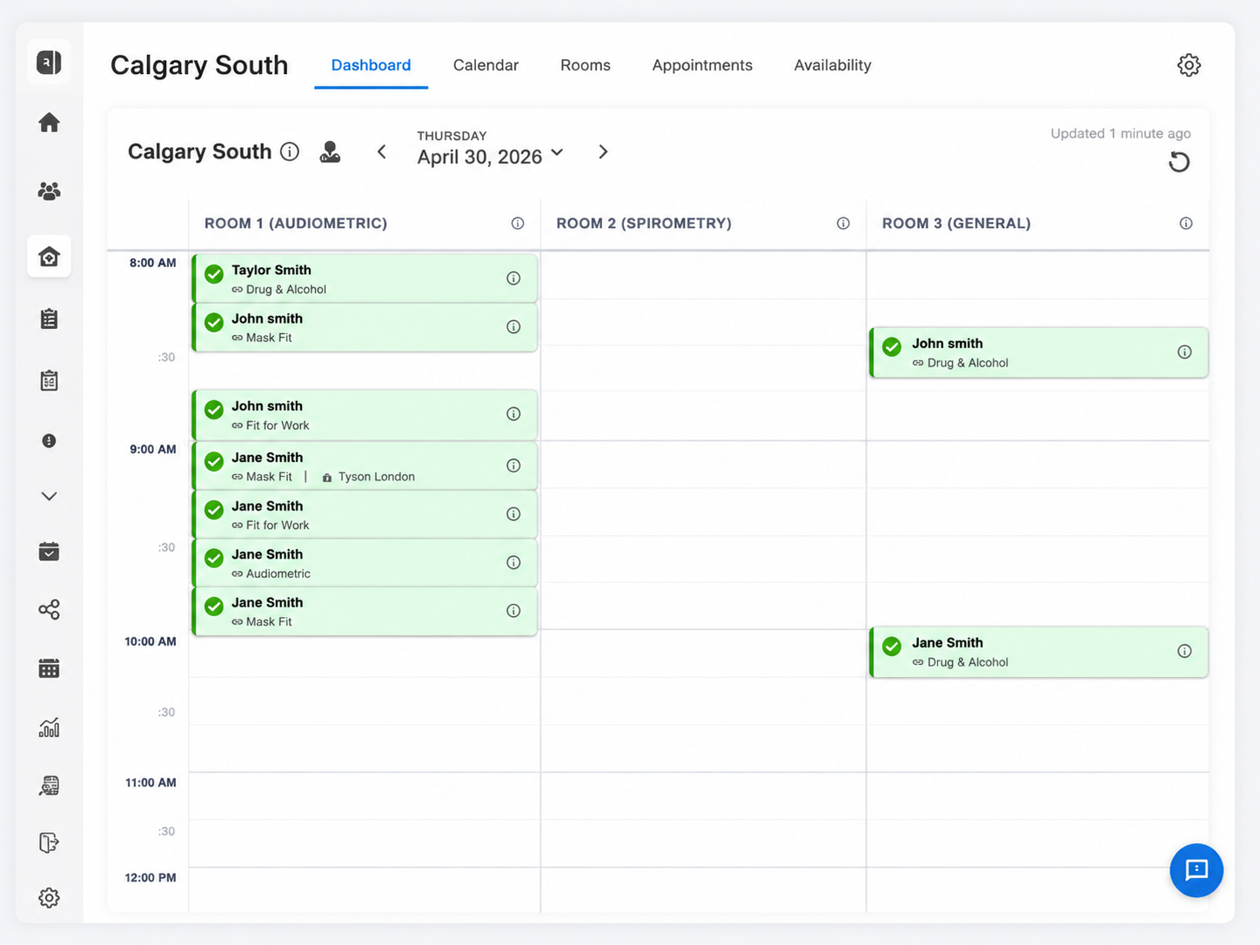Click info icon on John smith Mask Fit

[513, 327]
